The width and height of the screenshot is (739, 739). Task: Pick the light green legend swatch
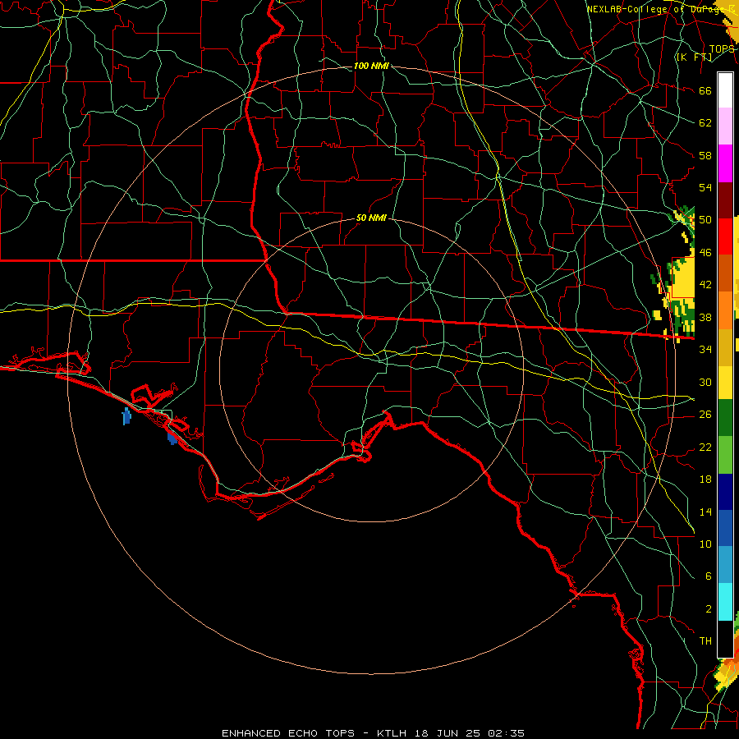pos(725,455)
